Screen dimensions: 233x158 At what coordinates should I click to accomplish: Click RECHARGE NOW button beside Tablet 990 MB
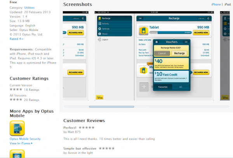(201, 33)
